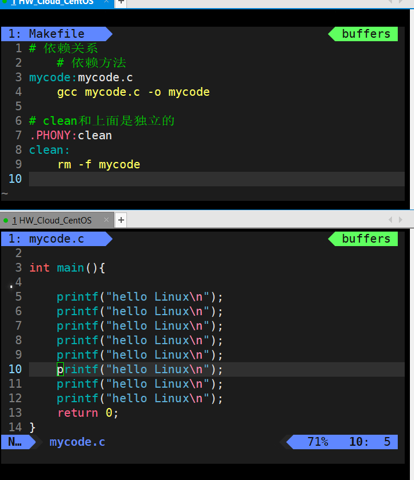This screenshot has width=414, height=480.
Task: Click the 'return' keyword on line 13
Action: point(78,413)
